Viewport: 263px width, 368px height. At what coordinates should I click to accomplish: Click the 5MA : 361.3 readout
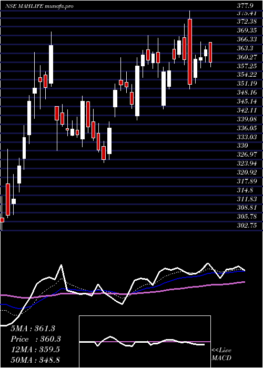pyautogui.click(x=33, y=329)
